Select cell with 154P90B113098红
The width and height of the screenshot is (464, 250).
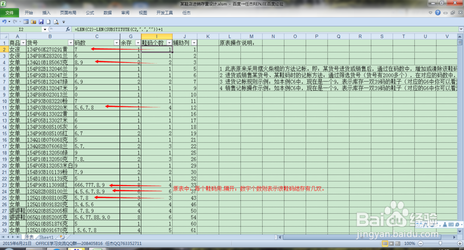pos(50,185)
